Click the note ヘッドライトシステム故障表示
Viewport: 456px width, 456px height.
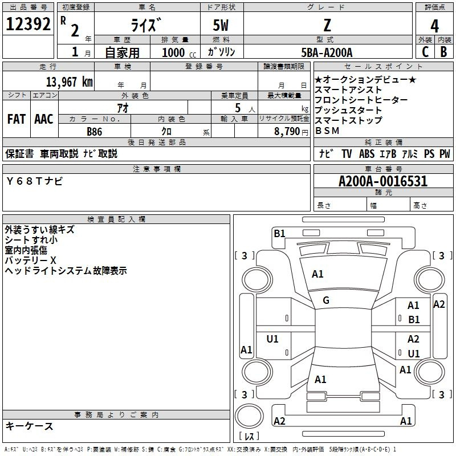coord(66,271)
